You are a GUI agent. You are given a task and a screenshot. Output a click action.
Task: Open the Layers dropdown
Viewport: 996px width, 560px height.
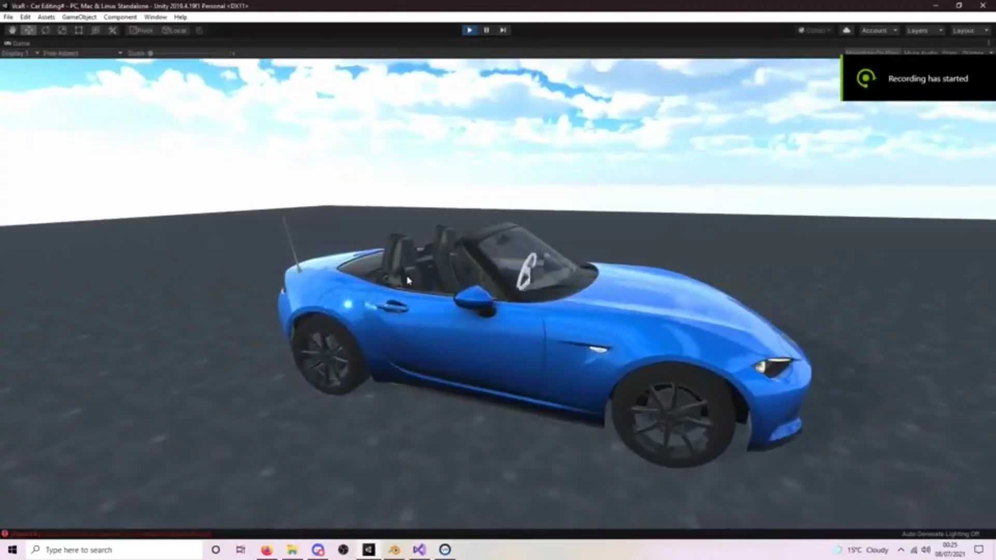[x=924, y=30]
